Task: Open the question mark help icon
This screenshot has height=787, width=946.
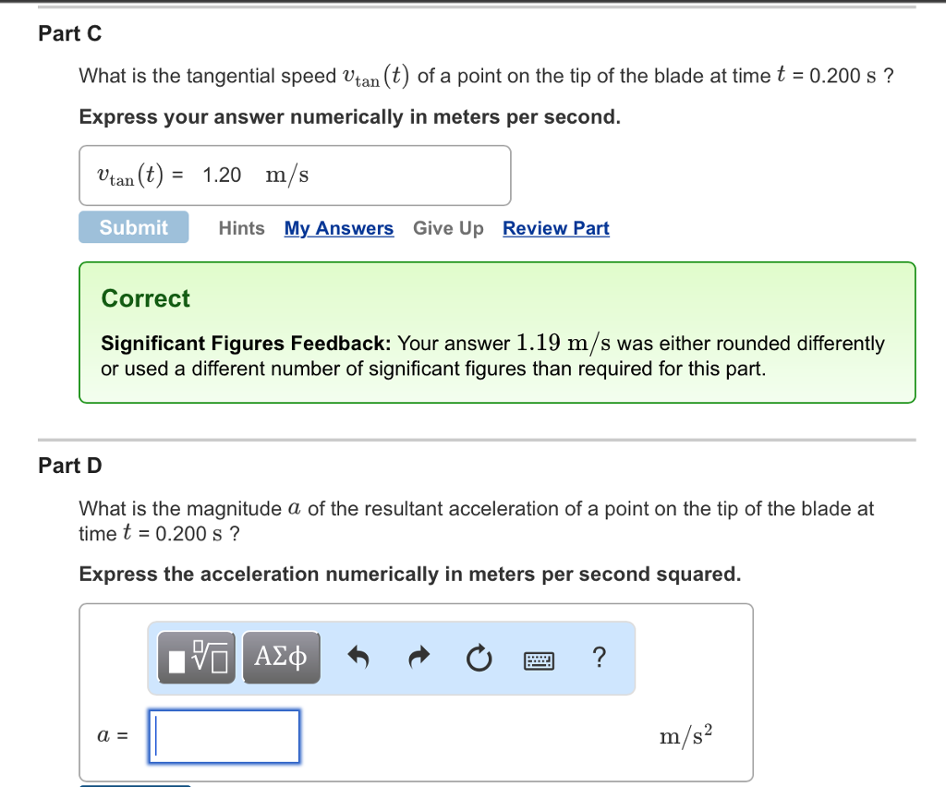Action: [599, 657]
